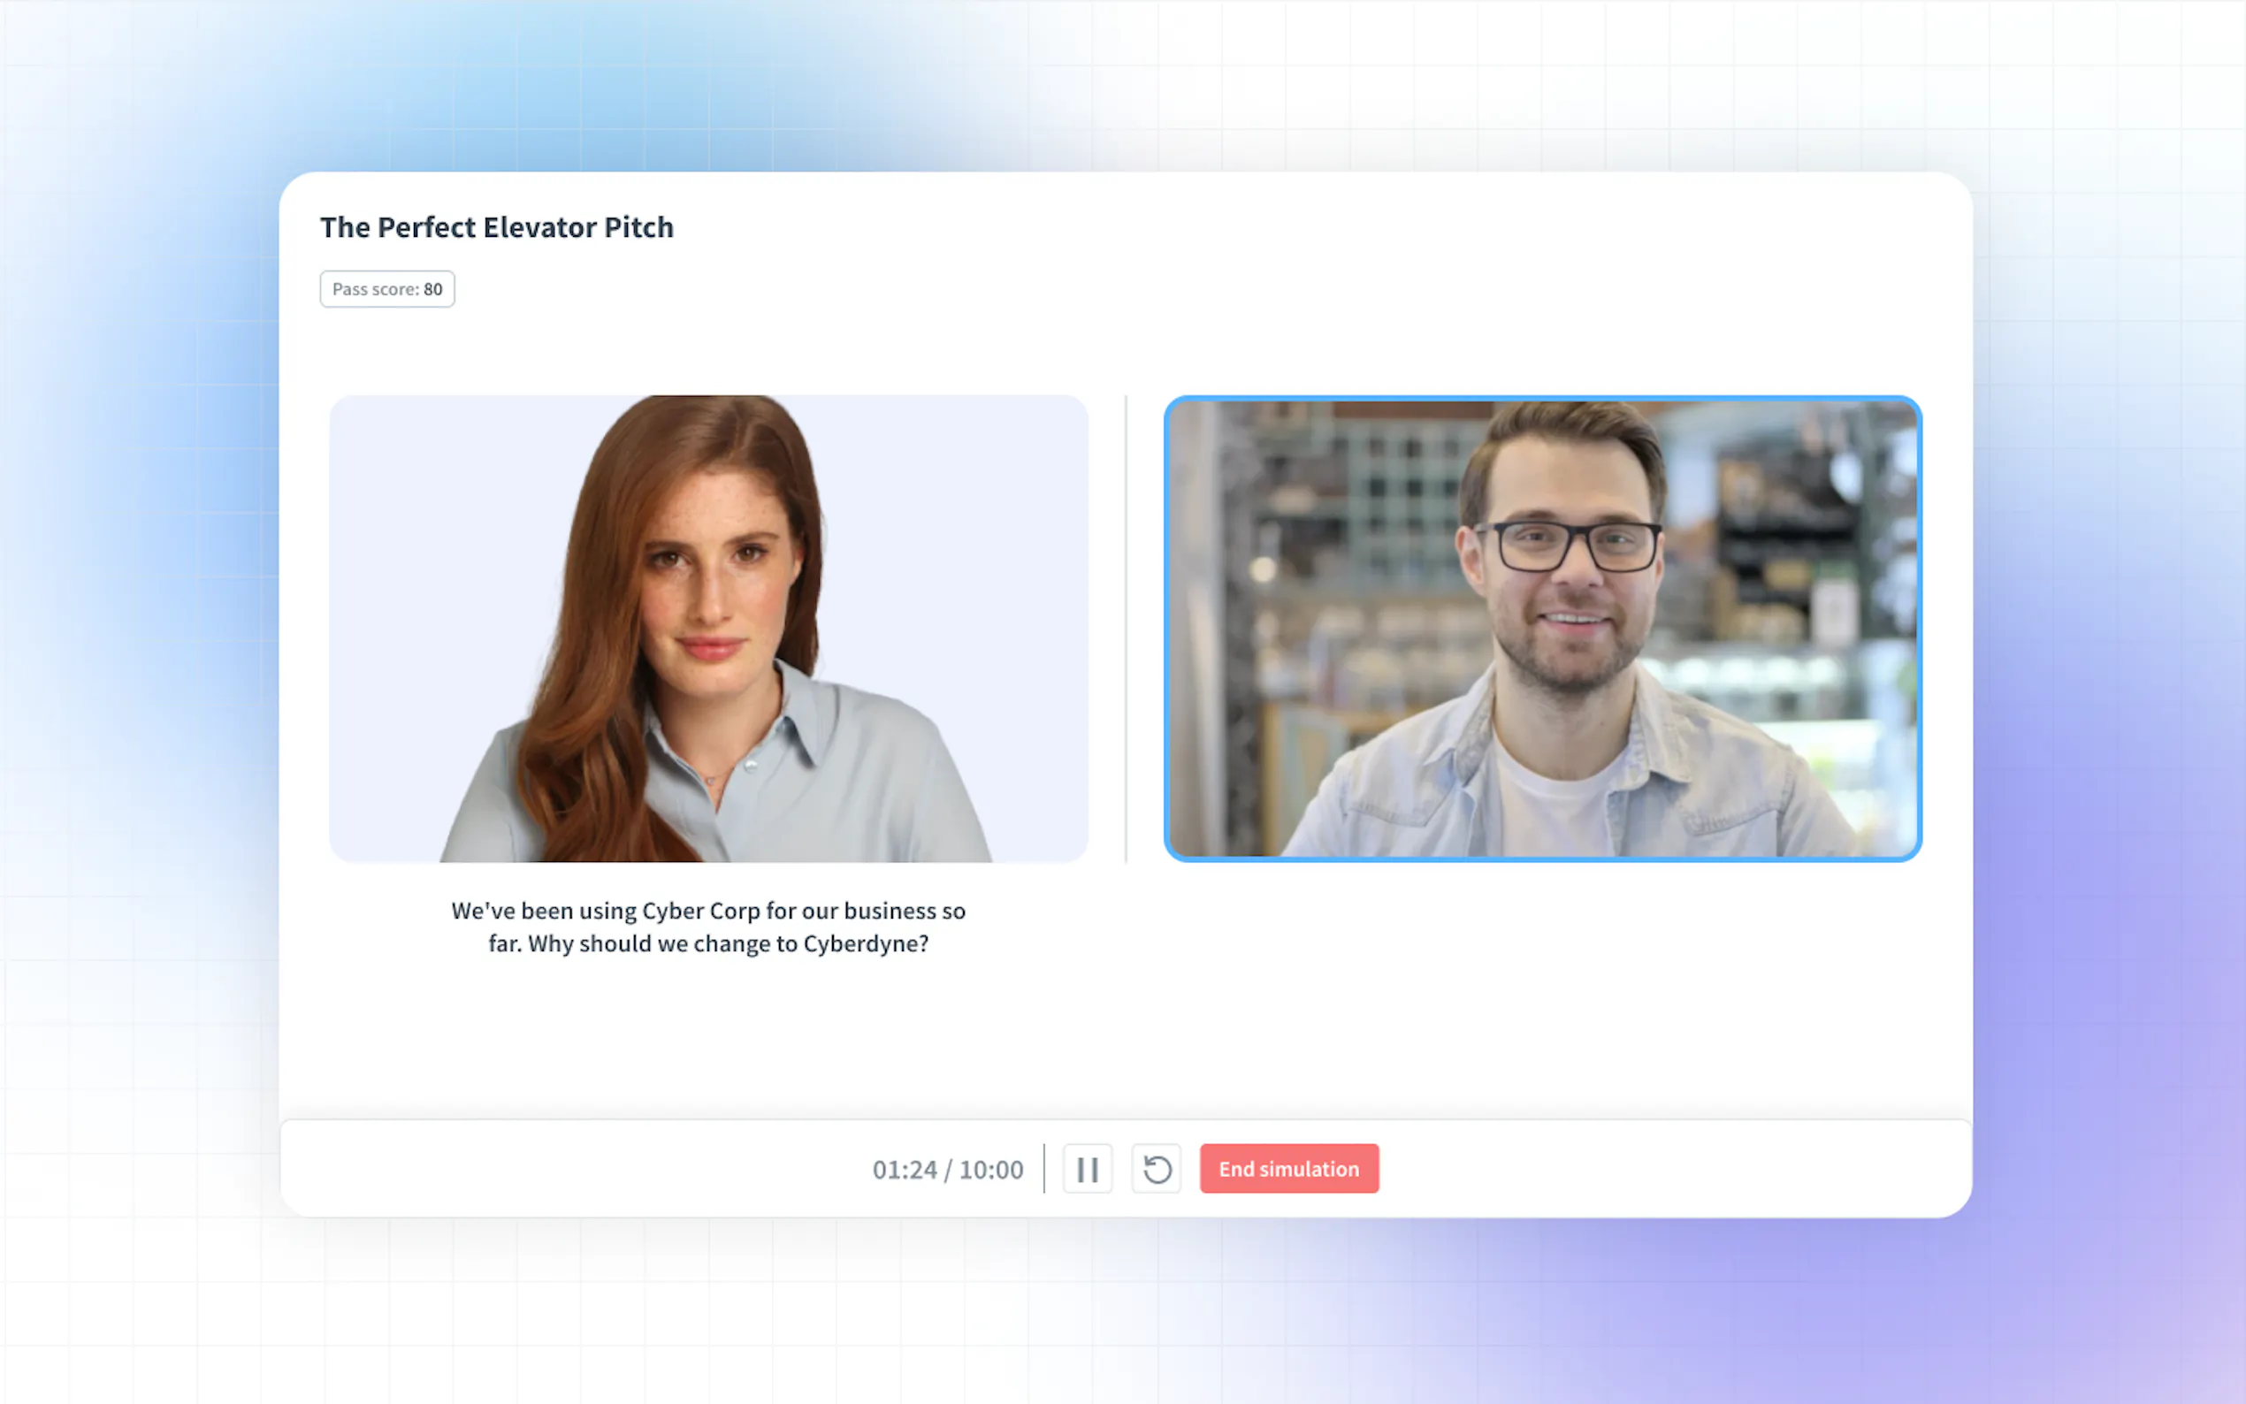Screen dimensions: 2246x1404
Task: Pause the simulation
Action: (x=1088, y=1168)
